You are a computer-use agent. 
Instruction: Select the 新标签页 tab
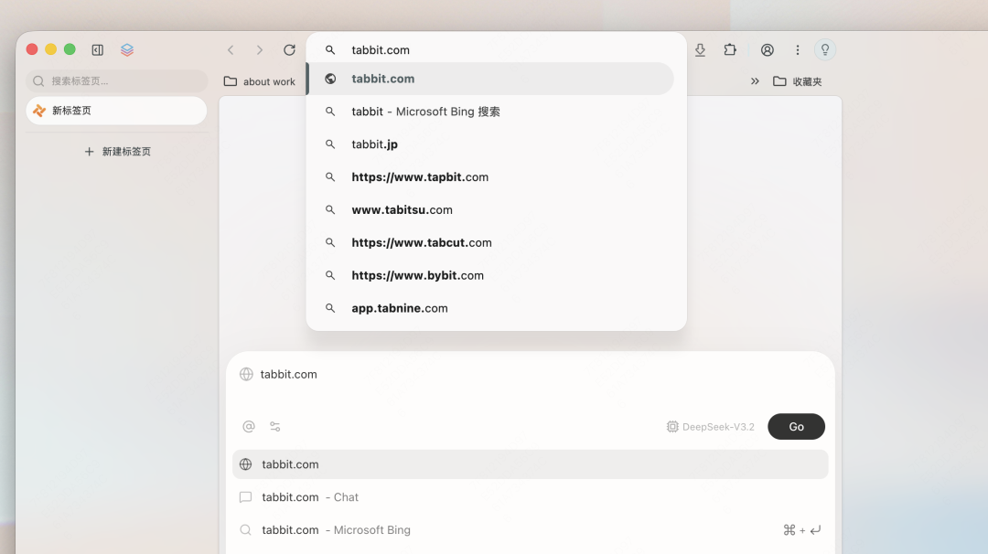pos(116,111)
